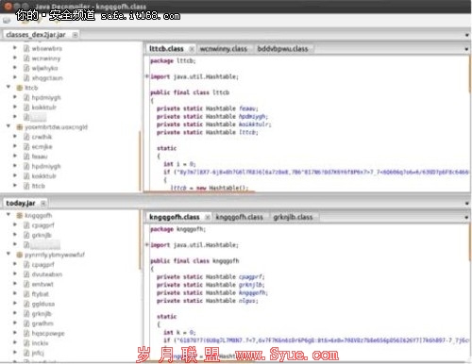Select cpagprf under pynrnfy.ybmywowfuf package
Screen dimensions: 472x364
(x=42, y=265)
